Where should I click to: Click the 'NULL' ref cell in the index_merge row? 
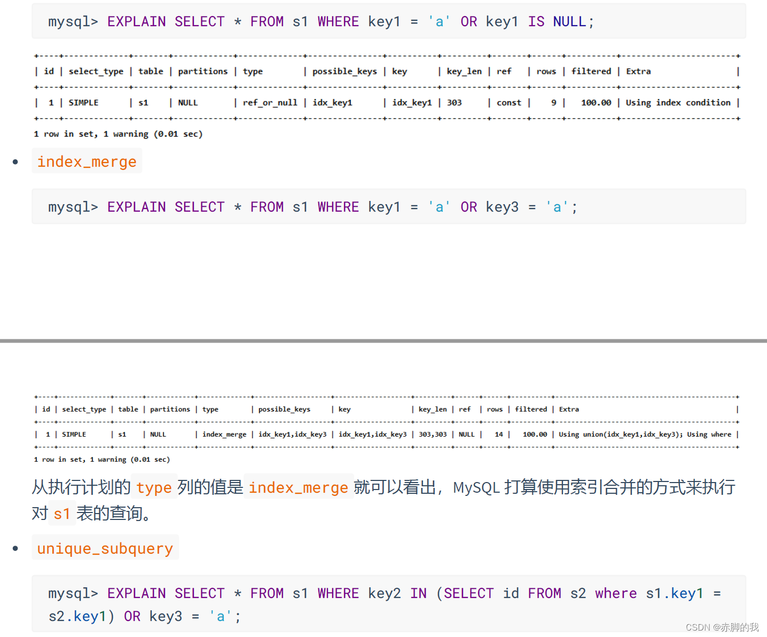[x=466, y=434]
